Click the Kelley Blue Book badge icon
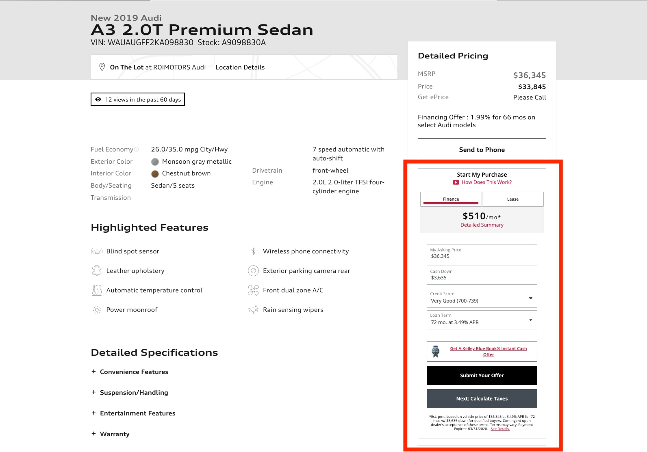Screen dimensions: 647x452 (436, 352)
